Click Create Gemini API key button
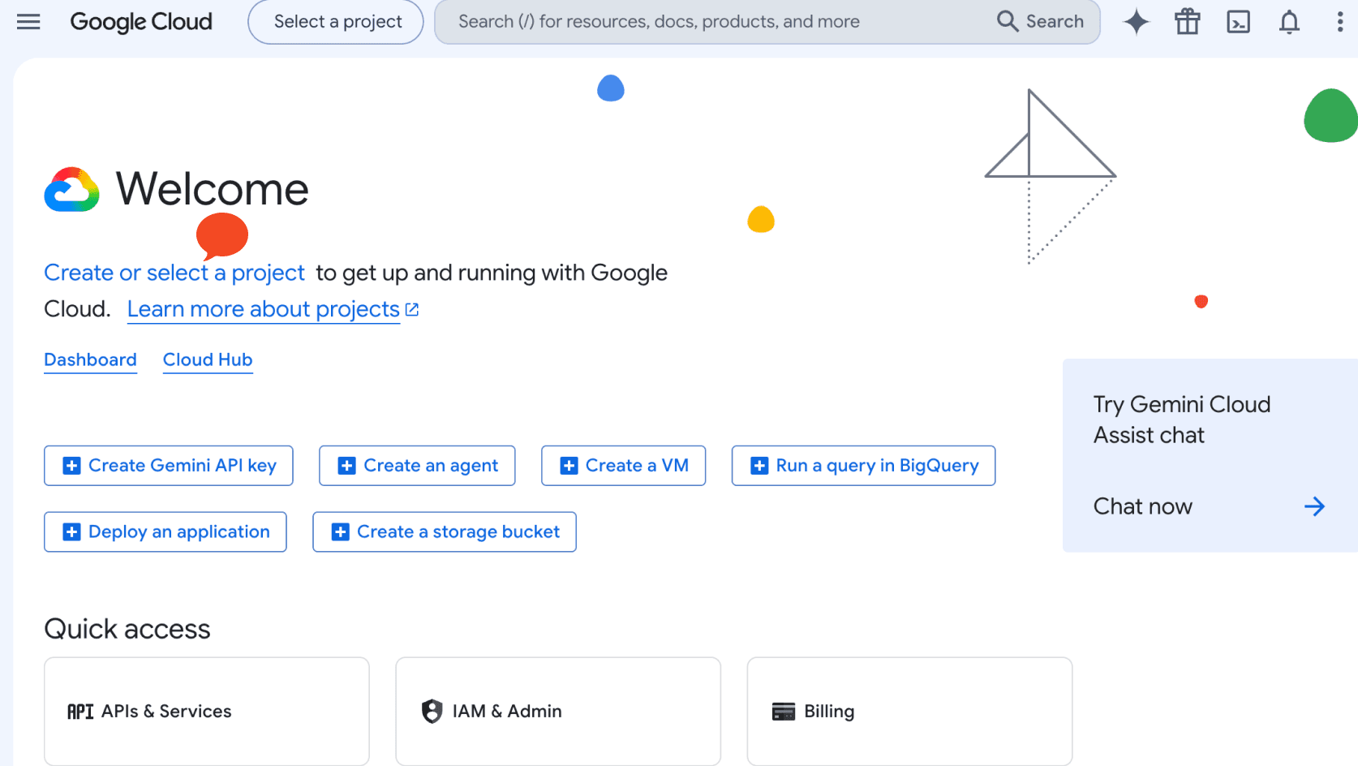This screenshot has height=766, width=1358. point(169,466)
